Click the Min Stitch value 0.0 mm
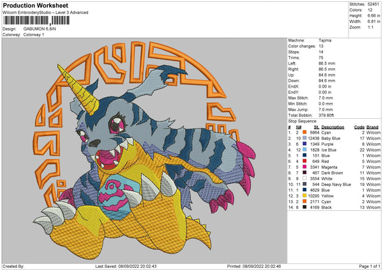383x271 pixels. (x=326, y=104)
